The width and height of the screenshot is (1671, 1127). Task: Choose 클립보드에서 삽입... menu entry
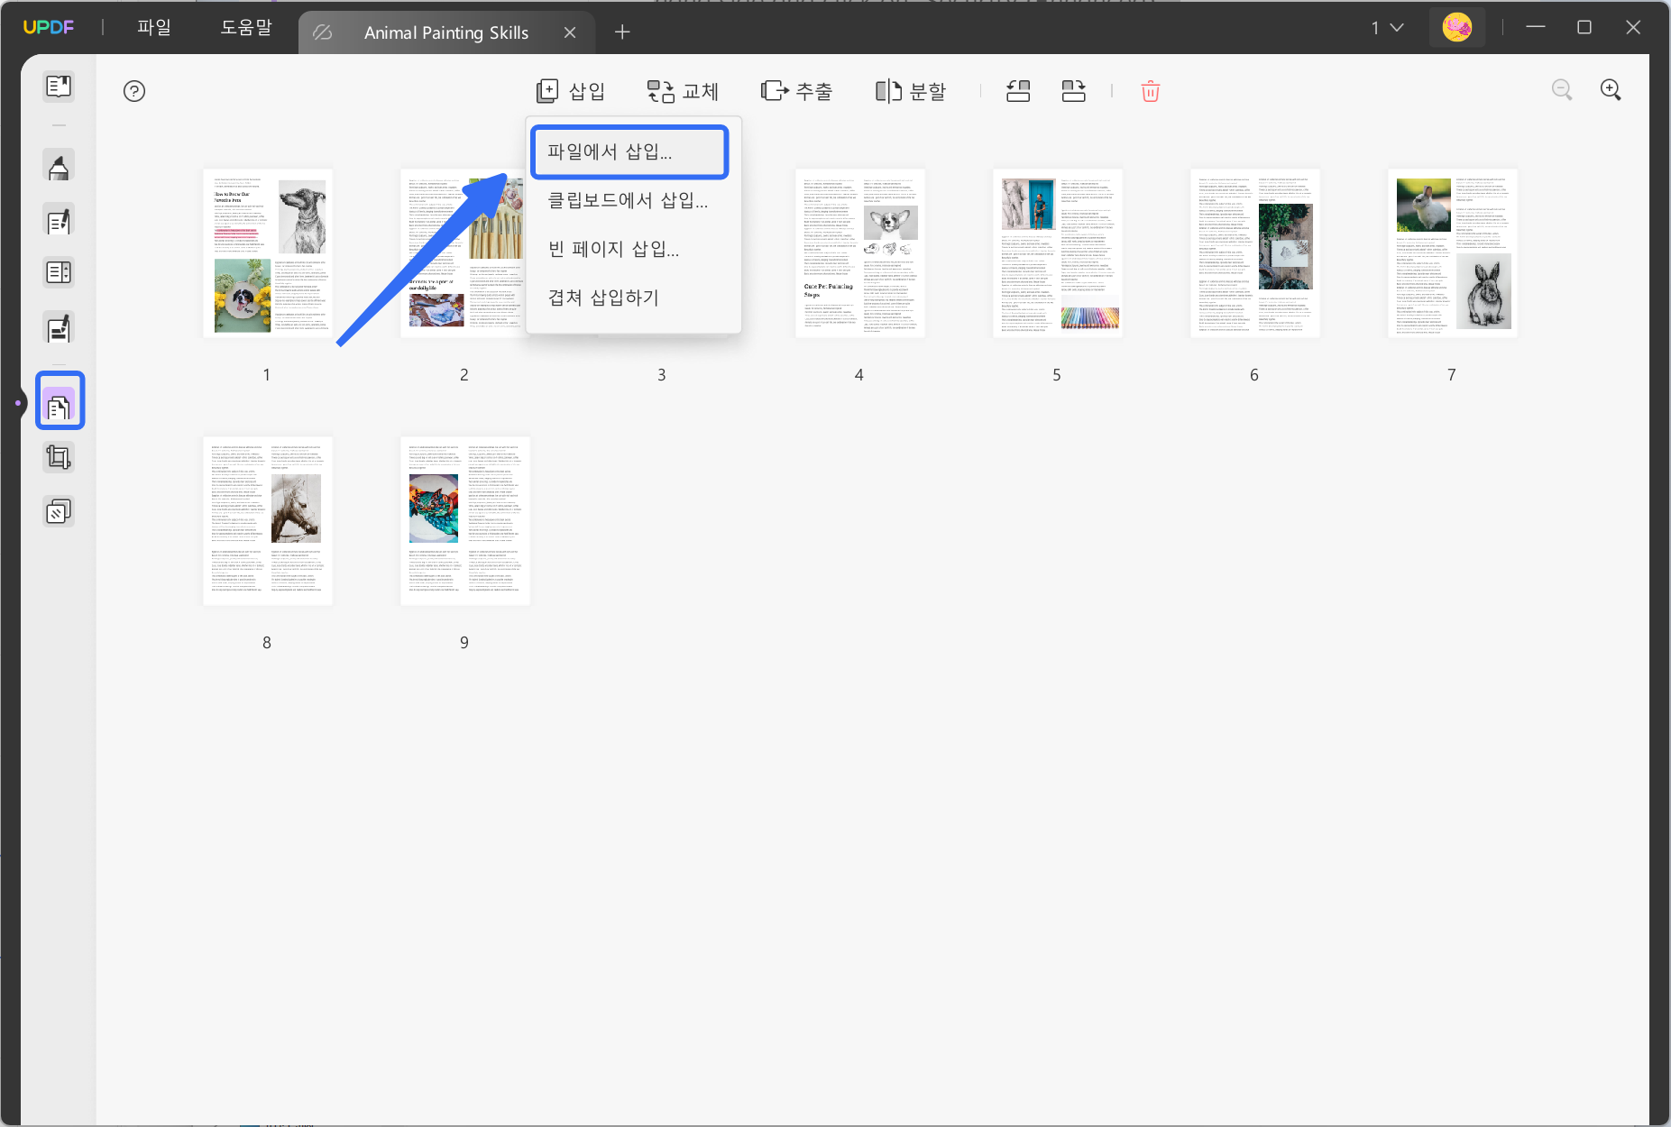click(x=629, y=200)
